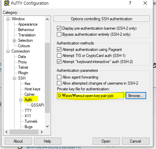Toggle Attempt keyboard-interactive auth checkbox

pyautogui.click(x=59, y=62)
